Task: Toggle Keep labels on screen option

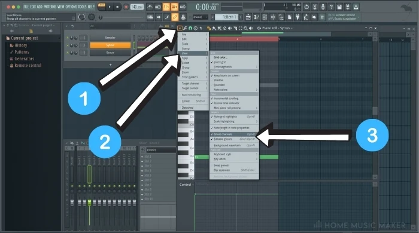Action: [234, 75]
